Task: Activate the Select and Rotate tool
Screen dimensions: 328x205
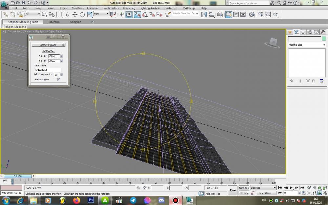Action: [82, 14]
